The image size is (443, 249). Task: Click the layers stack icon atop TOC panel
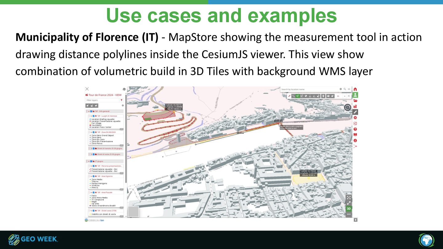pyautogui.click(x=124, y=89)
